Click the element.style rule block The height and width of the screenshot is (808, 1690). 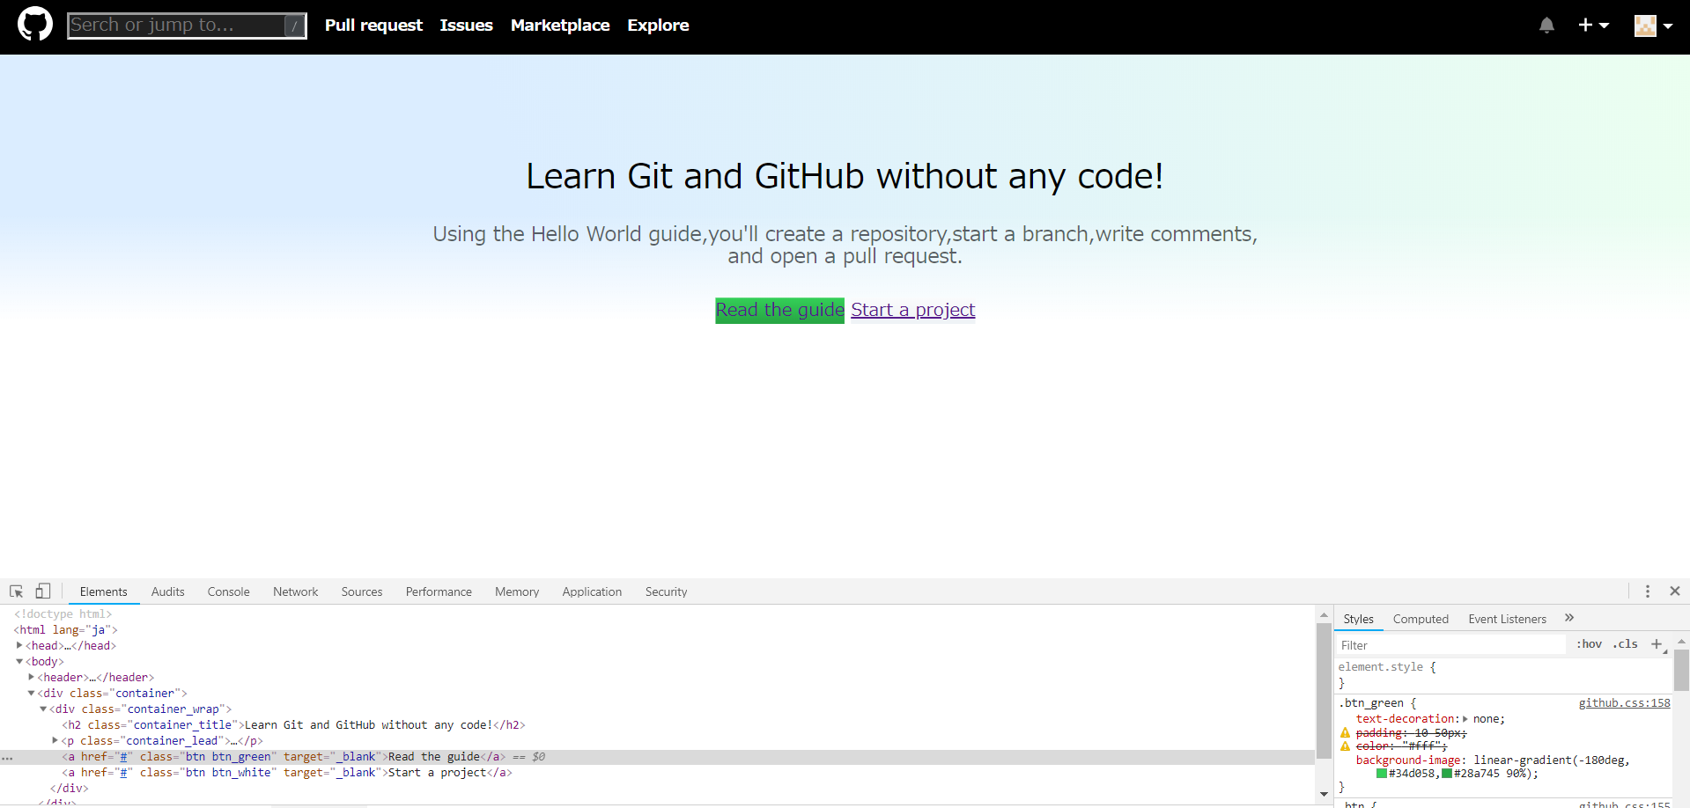[1502, 675]
